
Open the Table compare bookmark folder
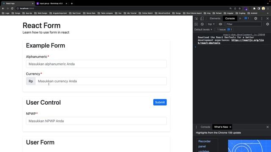coord(105,13)
